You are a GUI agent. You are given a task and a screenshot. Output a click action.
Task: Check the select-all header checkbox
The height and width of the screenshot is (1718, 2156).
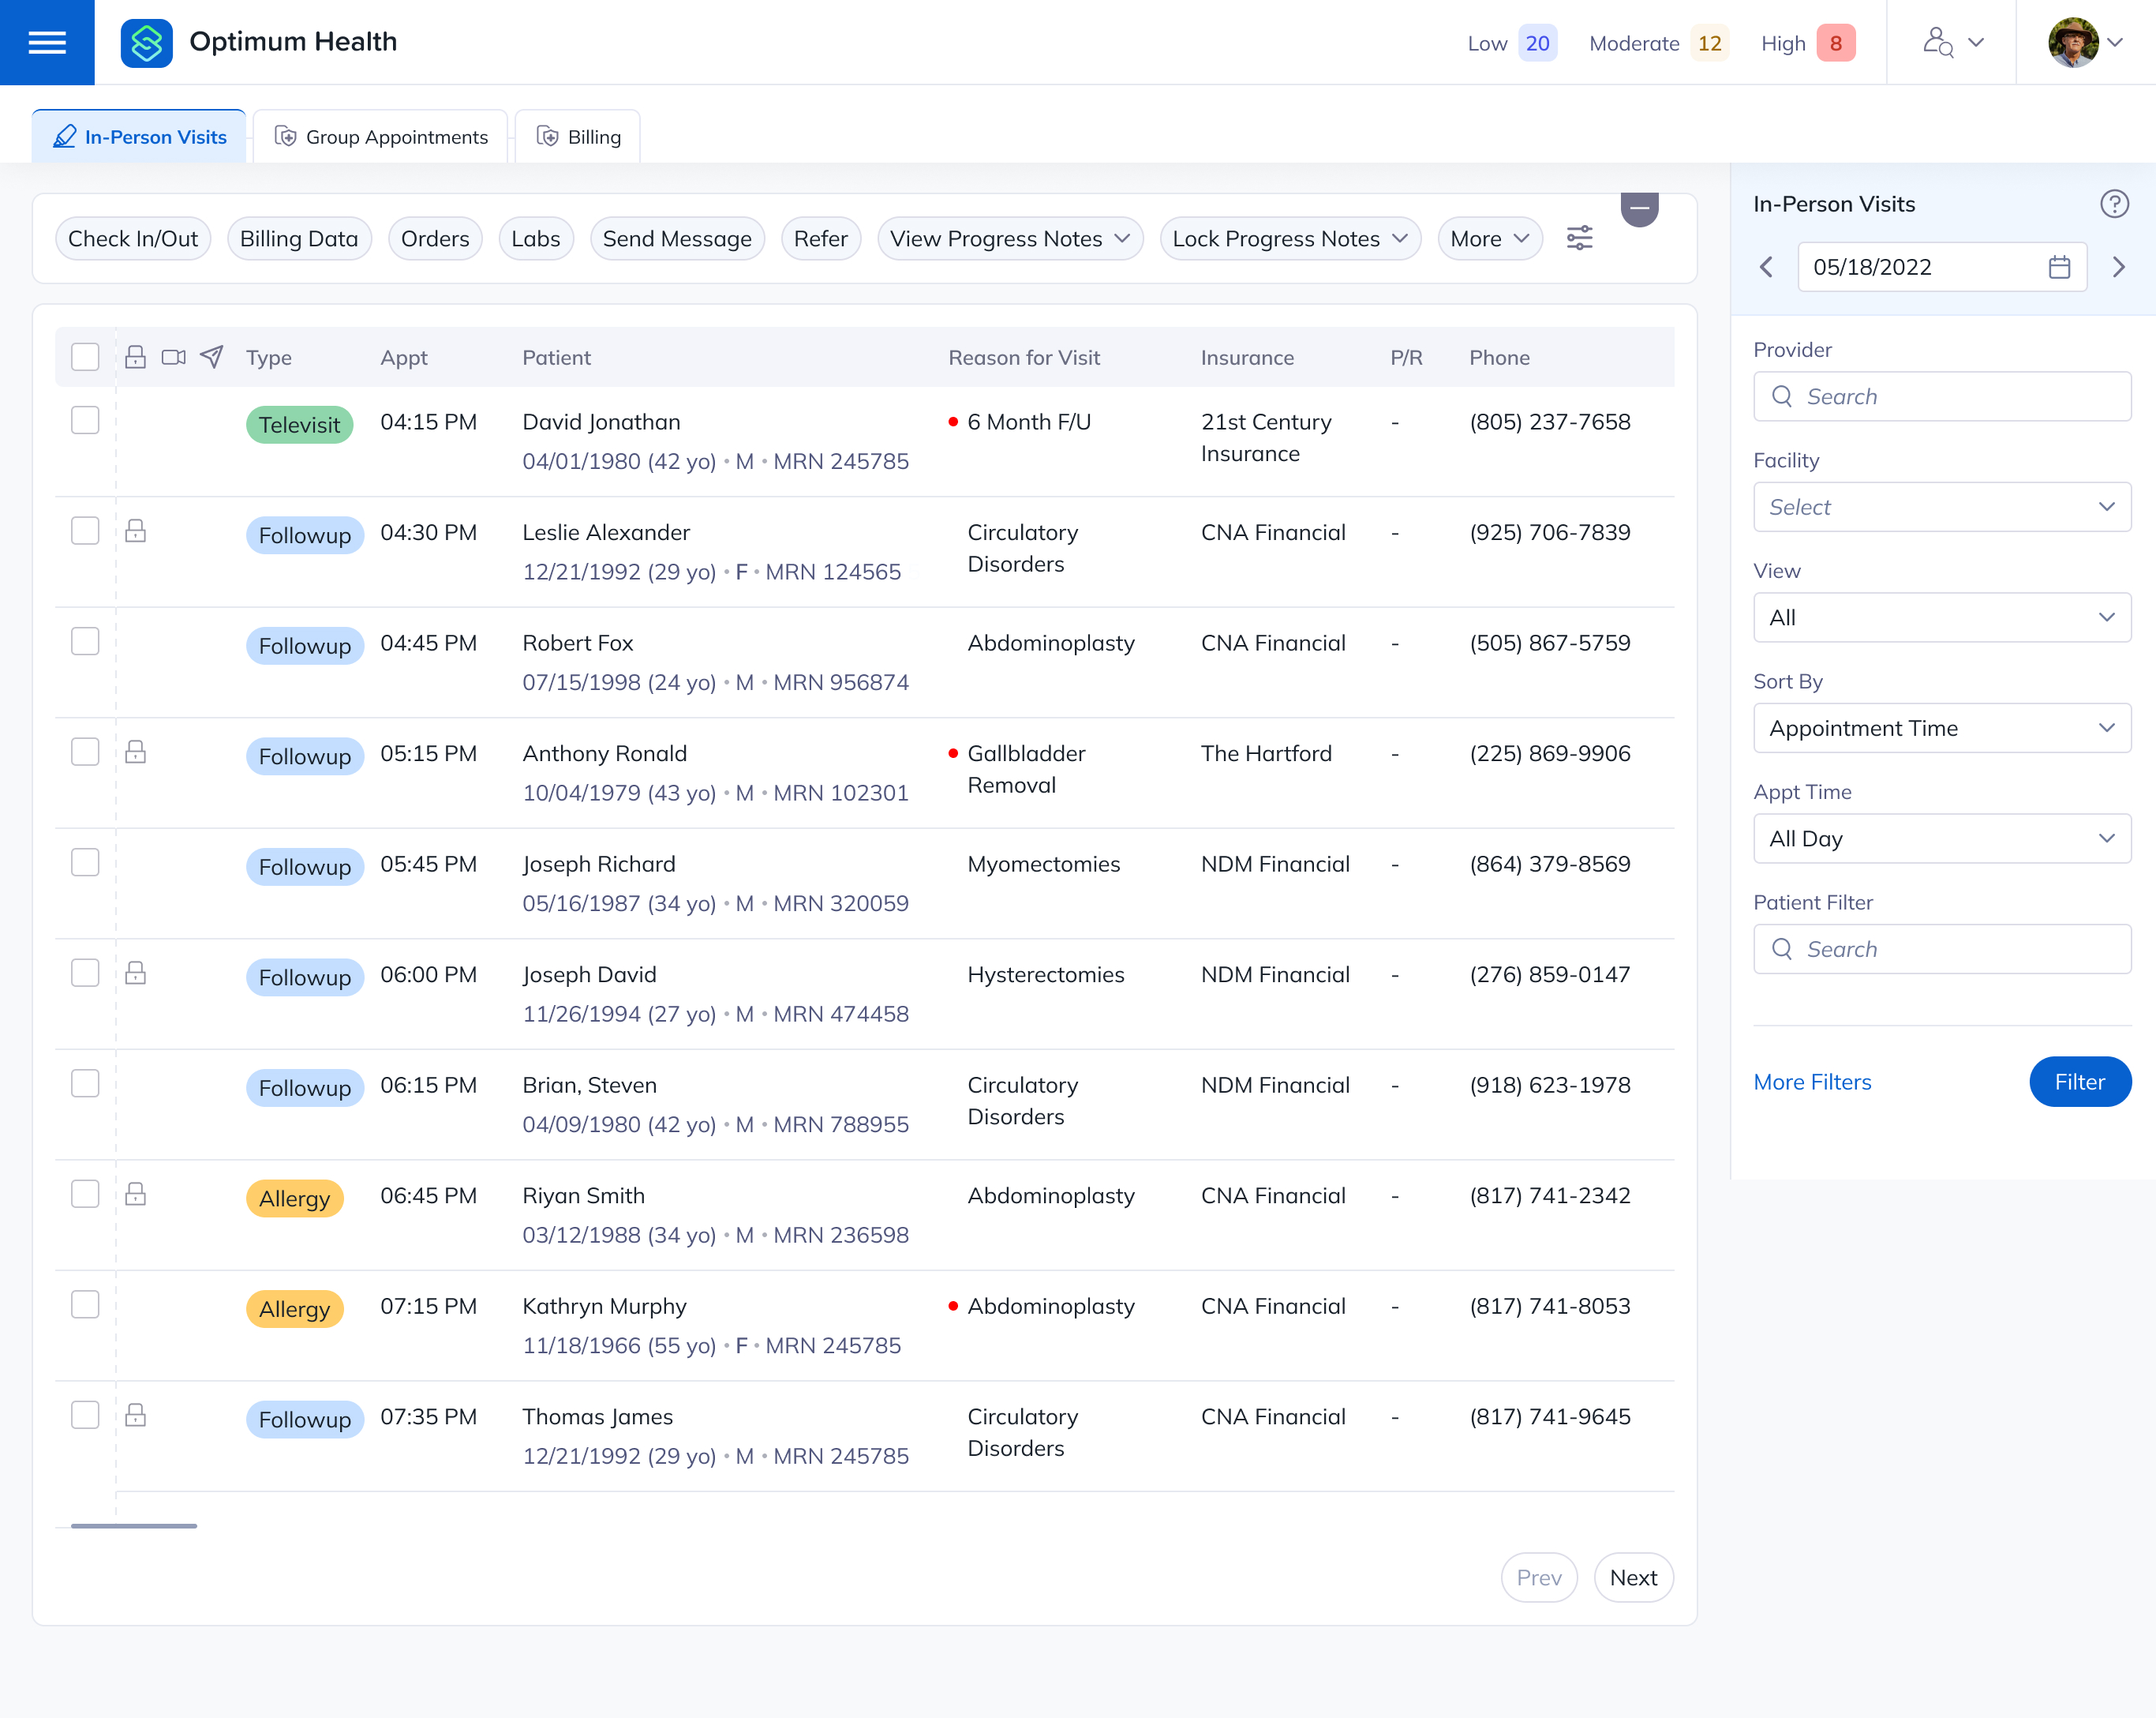click(x=86, y=357)
